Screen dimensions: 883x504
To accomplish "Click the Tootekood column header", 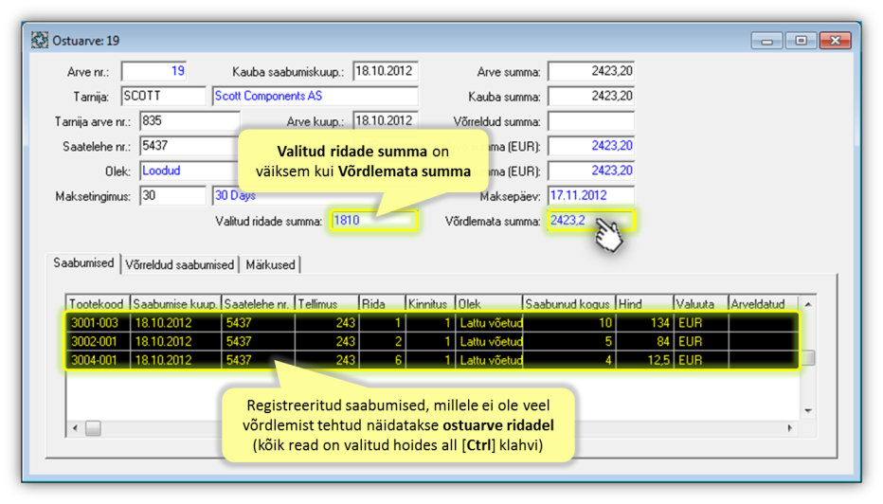I will click(98, 304).
